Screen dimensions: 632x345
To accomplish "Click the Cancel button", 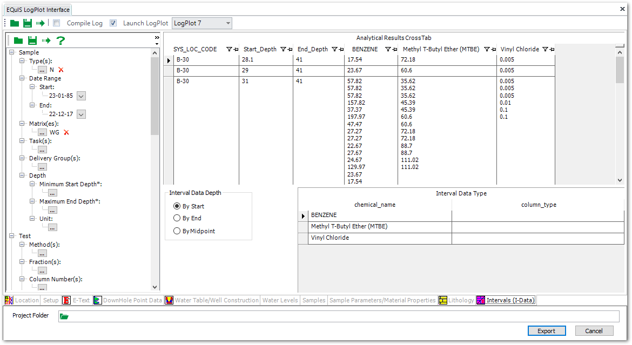I will 594,330.
